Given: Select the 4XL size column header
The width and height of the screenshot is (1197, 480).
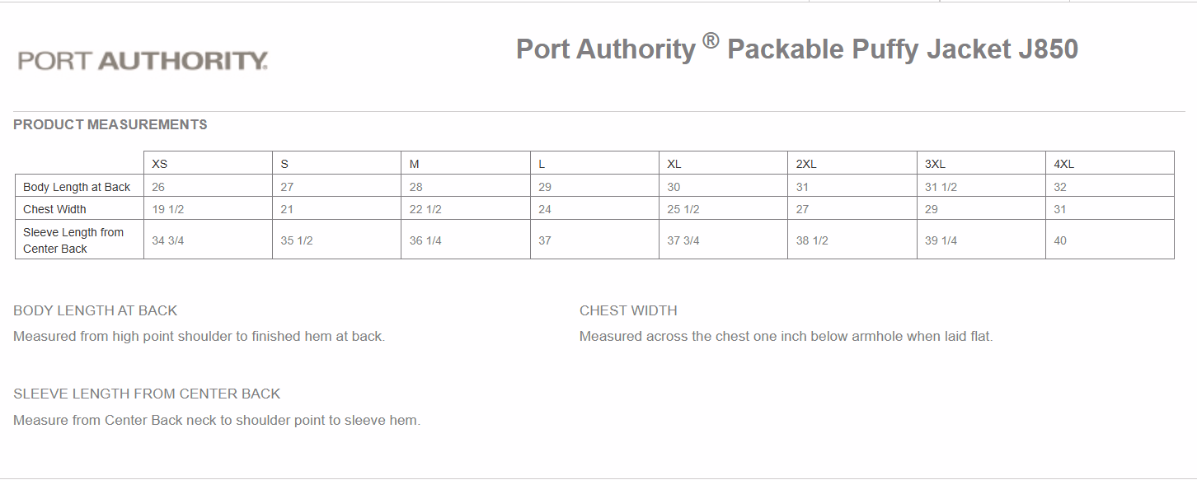Looking at the screenshot, I should (1064, 164).
